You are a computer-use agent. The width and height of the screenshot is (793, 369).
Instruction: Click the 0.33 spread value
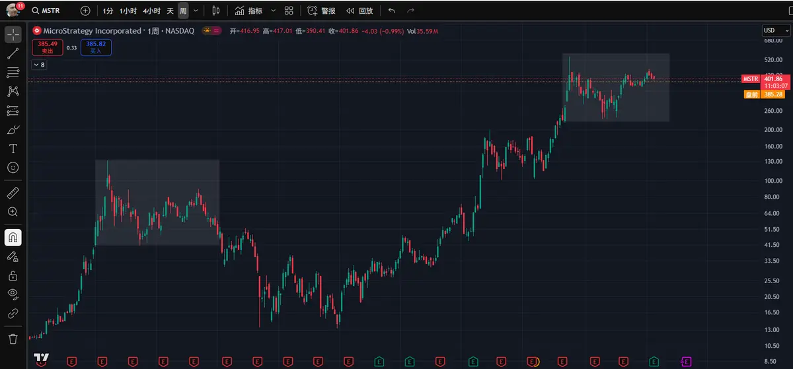click(72, 48)
